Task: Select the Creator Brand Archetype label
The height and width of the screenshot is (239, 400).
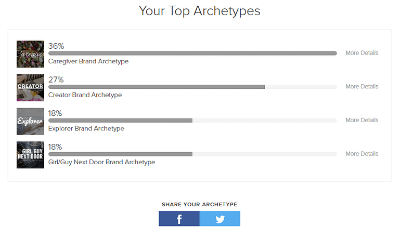Action: tap(85, 95)
